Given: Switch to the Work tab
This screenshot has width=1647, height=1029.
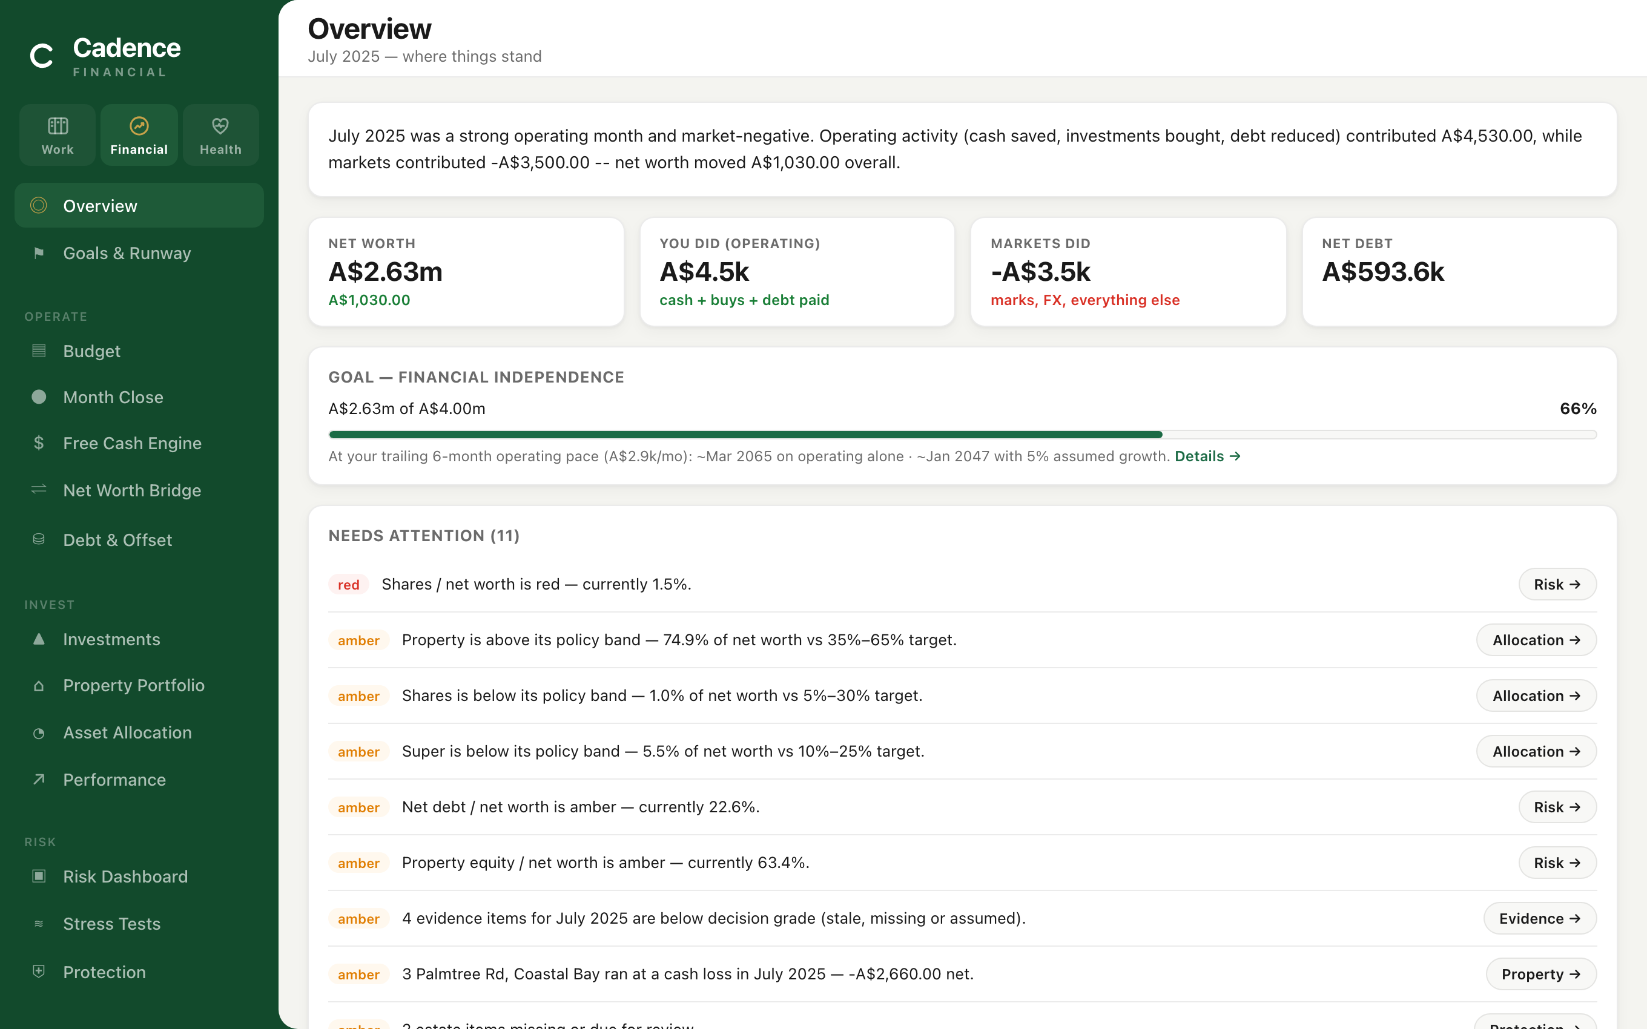Looking at the screenshot, I should [x=58, y=135].
